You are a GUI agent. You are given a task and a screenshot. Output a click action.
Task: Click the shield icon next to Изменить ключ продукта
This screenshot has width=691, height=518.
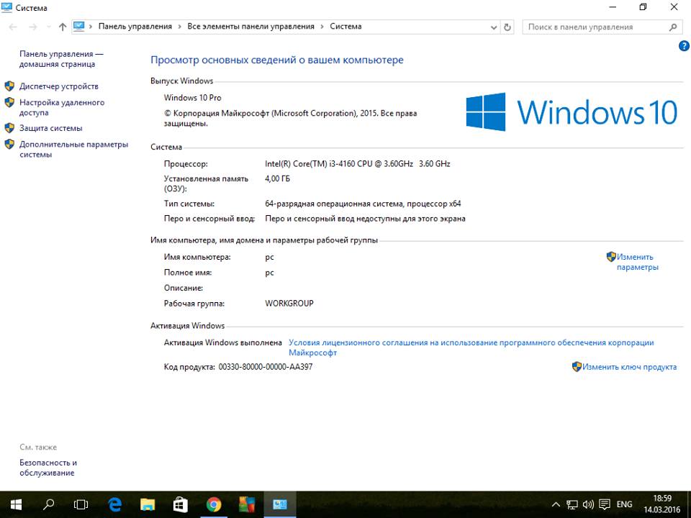pos(577,366)
